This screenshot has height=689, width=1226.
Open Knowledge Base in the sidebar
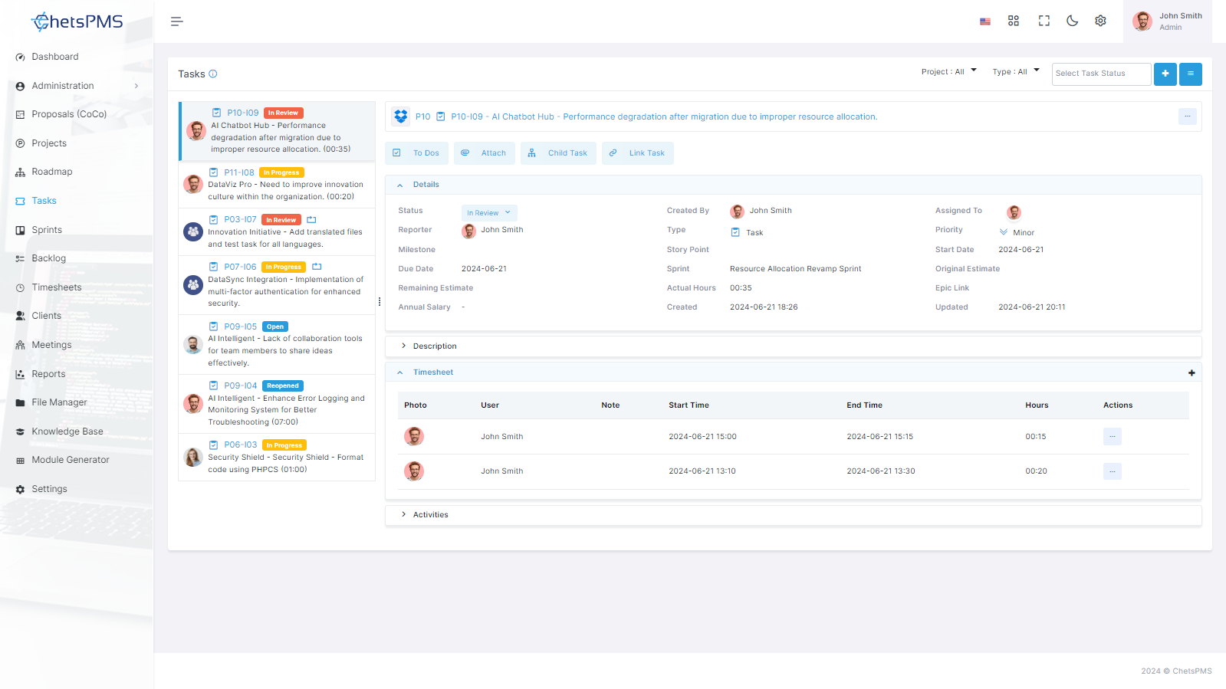point(67,431)
